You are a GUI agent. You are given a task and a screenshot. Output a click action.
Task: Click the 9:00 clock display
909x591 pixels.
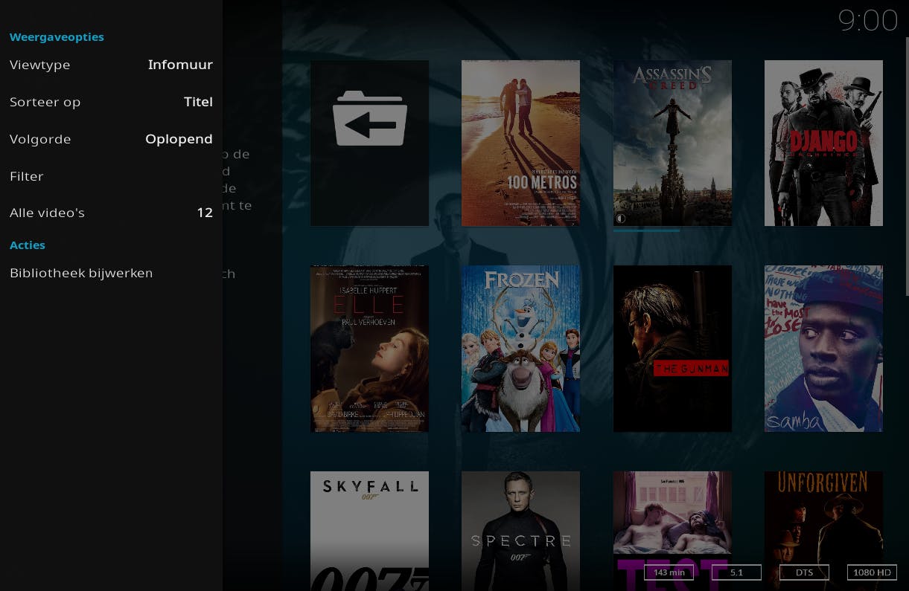pos(868,21)
